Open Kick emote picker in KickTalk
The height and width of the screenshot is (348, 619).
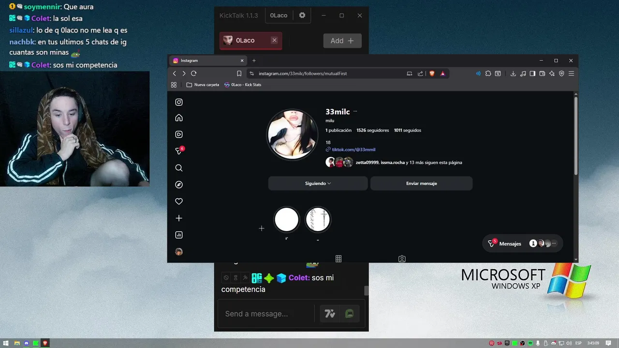[349, 314]
